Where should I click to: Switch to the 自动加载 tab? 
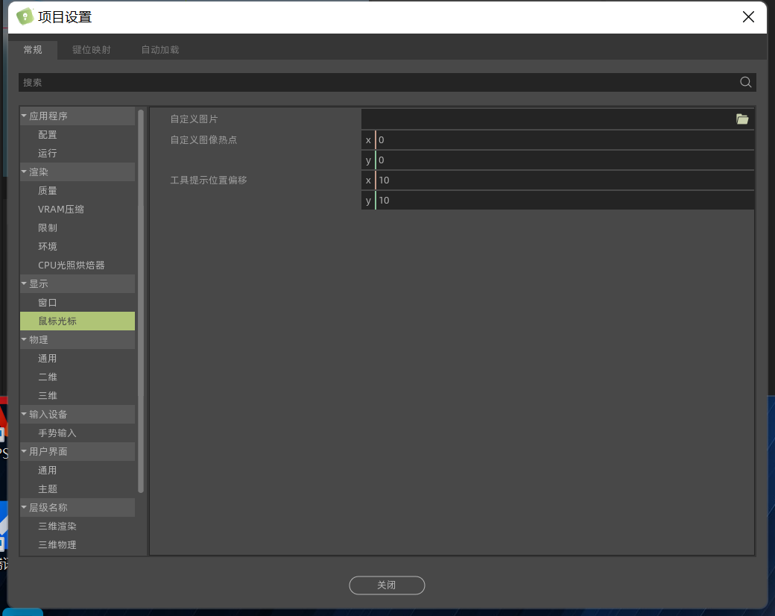(160, 50)
